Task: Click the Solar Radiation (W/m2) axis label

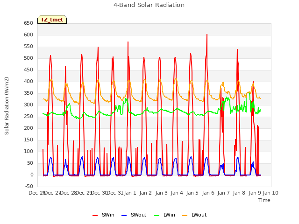Action: (x=7, y=106)
